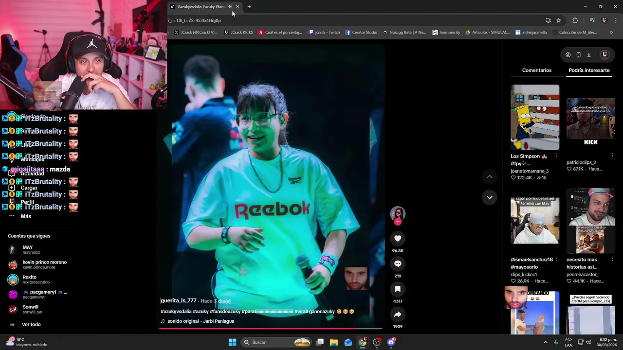
Task: Open Creator Studio bookmark
Action: pyautogui.click(x=361, y=33)
